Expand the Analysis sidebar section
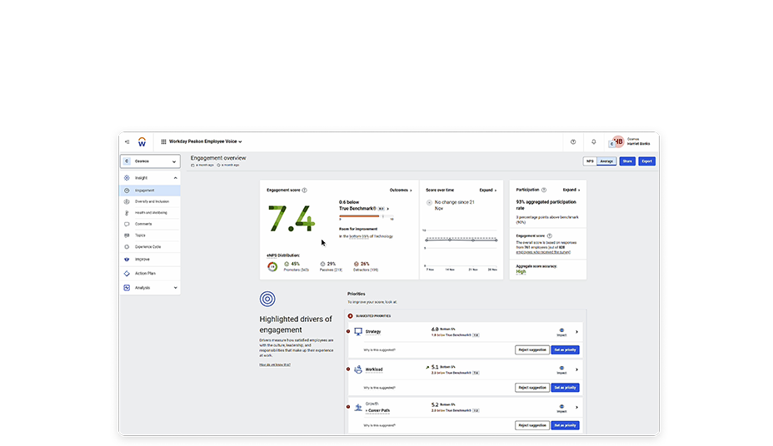 175,288
